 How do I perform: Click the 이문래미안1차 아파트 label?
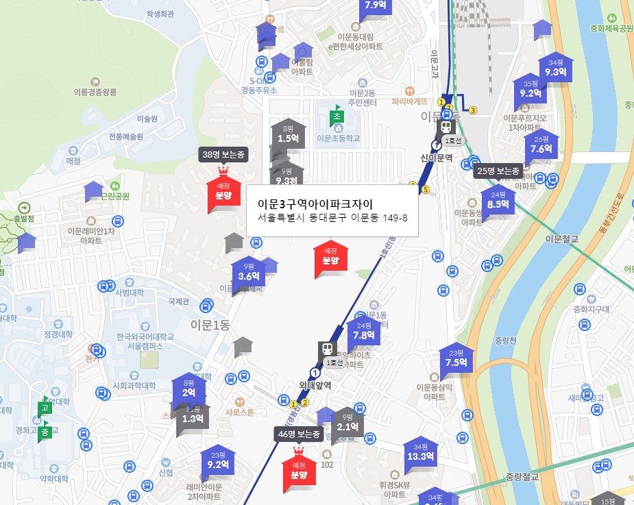pos(91,236)
